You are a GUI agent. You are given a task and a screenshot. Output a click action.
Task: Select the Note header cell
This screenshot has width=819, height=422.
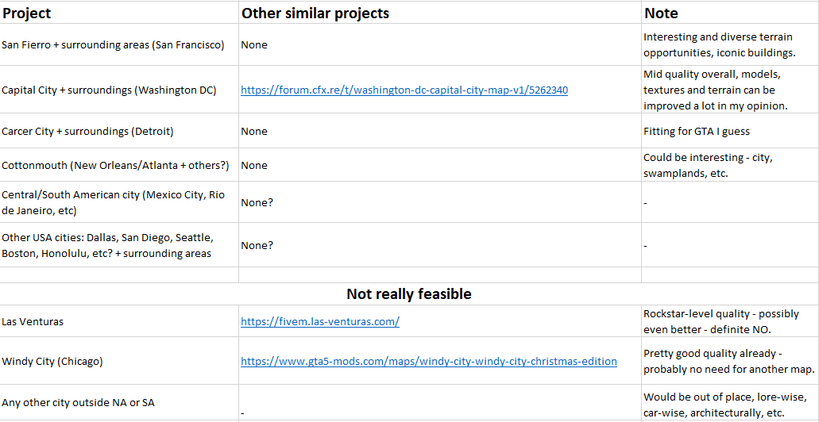(730, 13)
